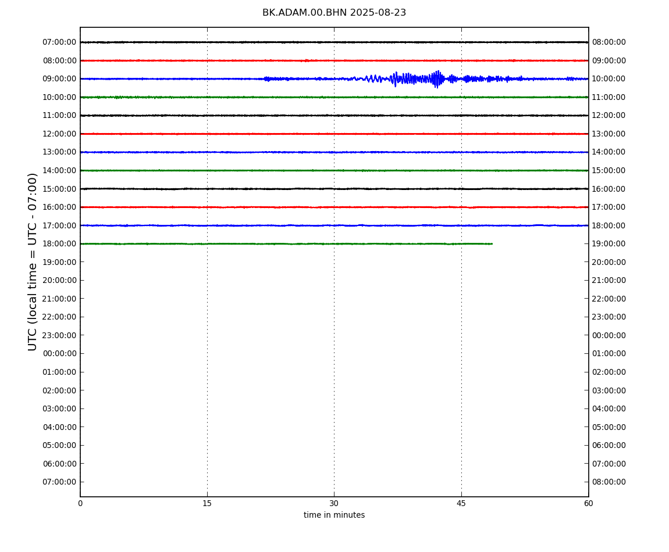Select left-axis label 13:00:00

59,152
